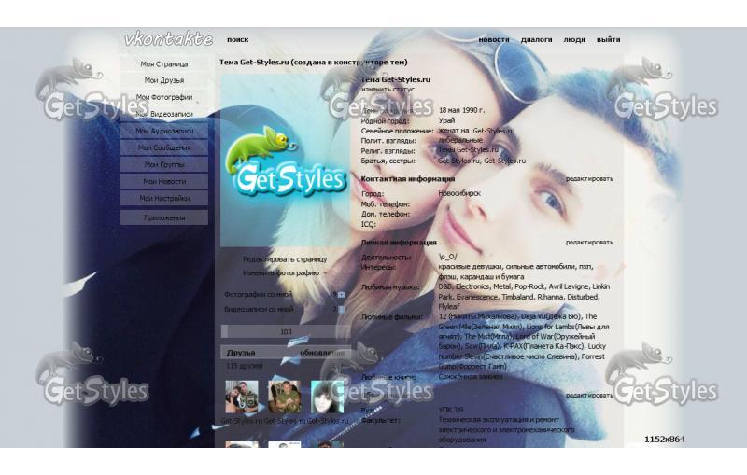Open first friend thumbnail with couple photo
The width and height of the screenshot is (747, 475).
pos(242,397)
